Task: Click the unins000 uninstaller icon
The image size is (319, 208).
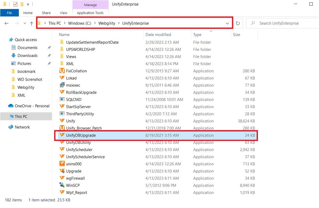Action: 62,164
